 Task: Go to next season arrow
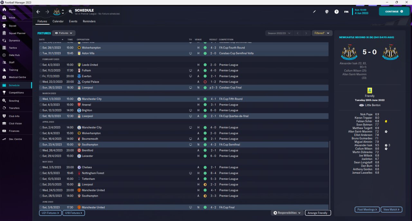[x=306, y=33]
